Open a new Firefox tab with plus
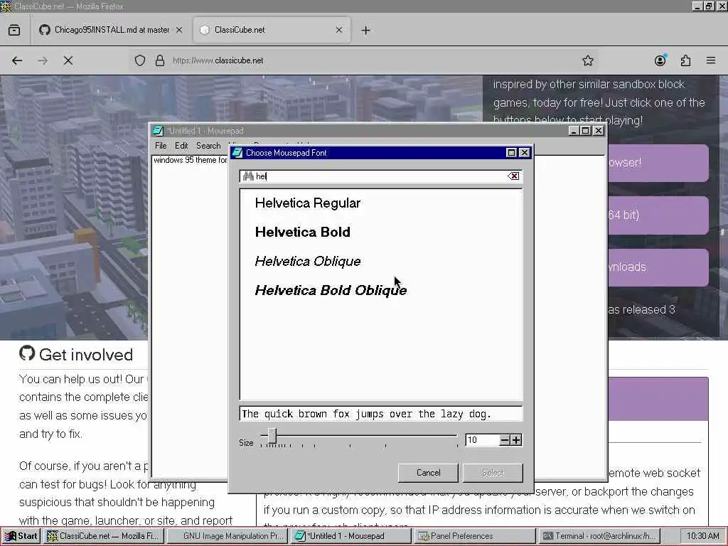 click(x=366, y=30)
